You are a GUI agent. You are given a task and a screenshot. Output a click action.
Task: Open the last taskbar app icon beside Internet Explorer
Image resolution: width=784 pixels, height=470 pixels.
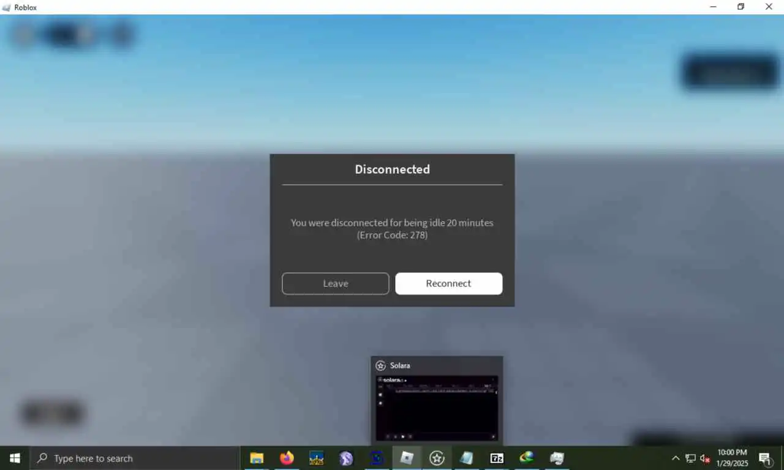pos(557,458)
